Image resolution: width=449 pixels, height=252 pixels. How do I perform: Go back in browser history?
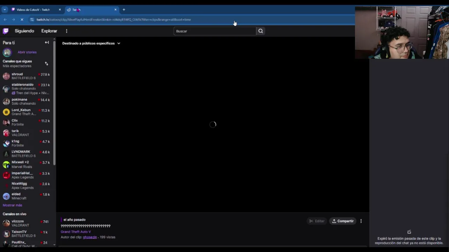pos(5,20)
